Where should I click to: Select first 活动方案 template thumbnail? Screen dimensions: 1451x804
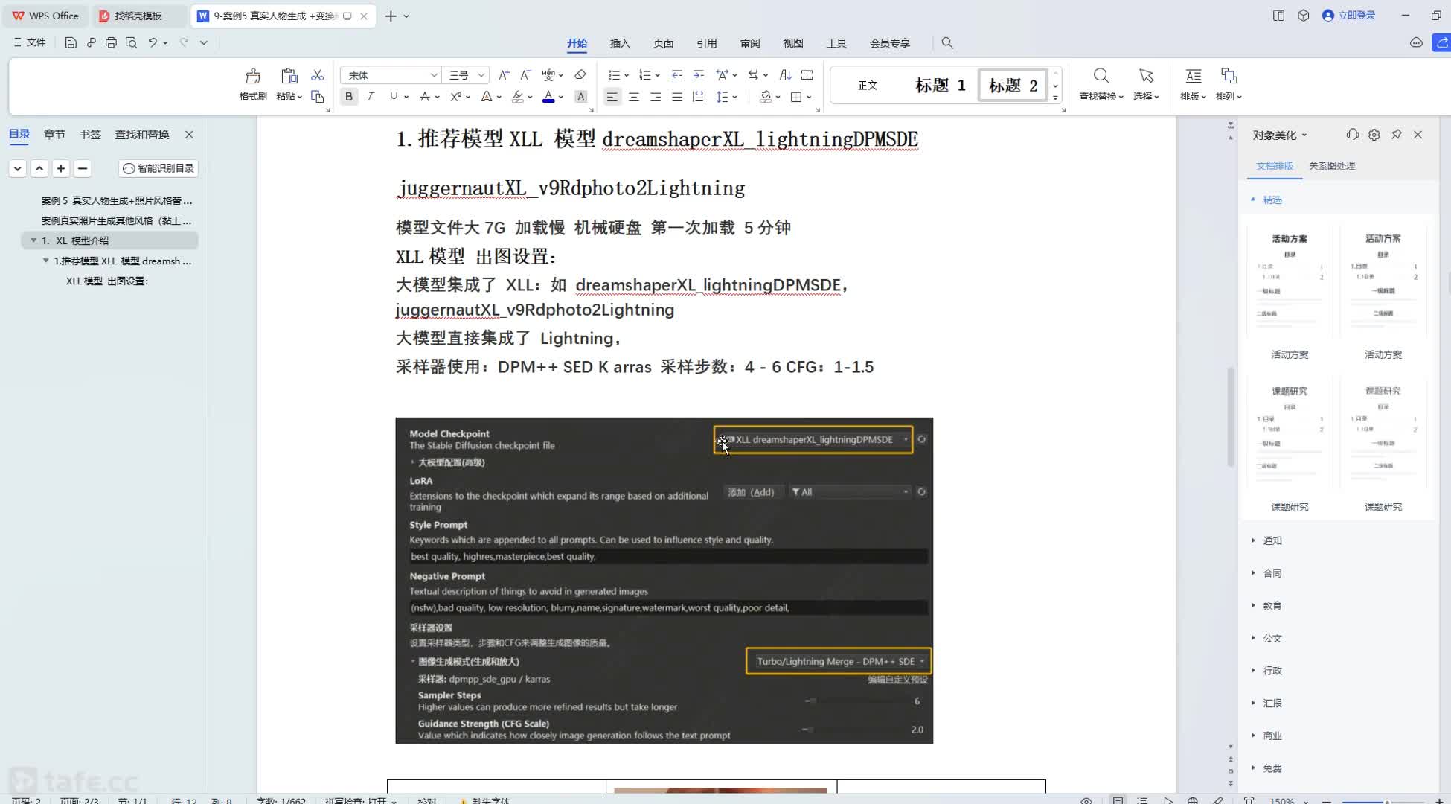(x=1290, y=283)
